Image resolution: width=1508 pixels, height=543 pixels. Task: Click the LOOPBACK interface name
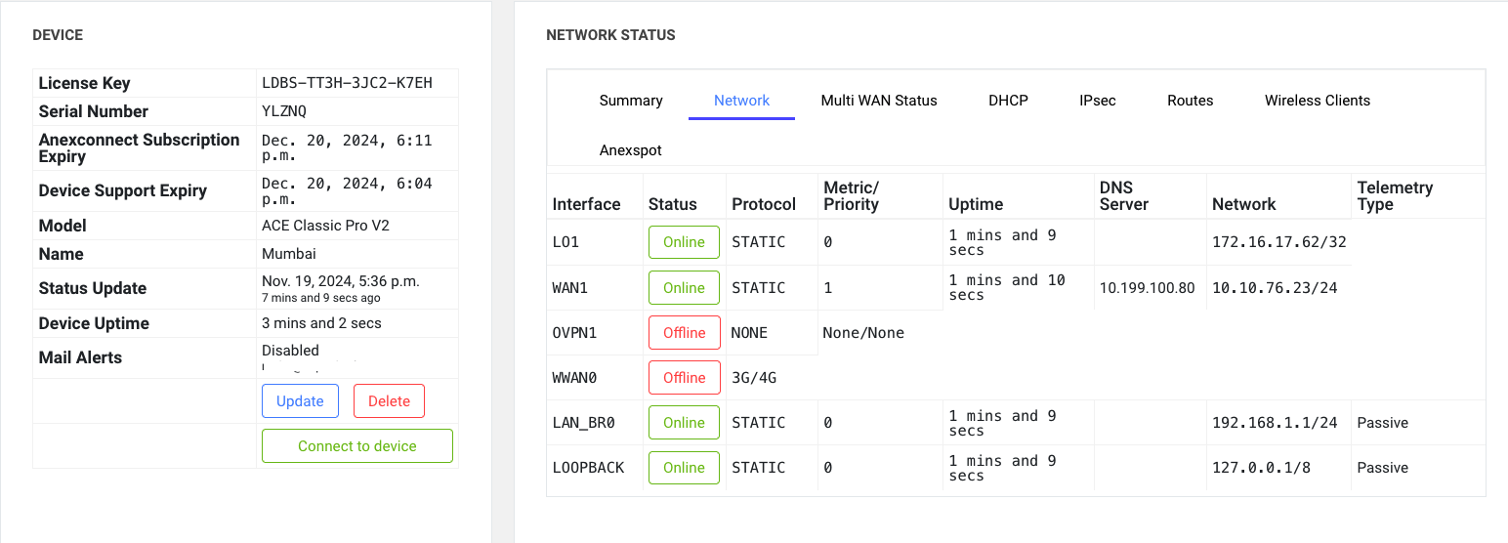[x=588, y=468]
